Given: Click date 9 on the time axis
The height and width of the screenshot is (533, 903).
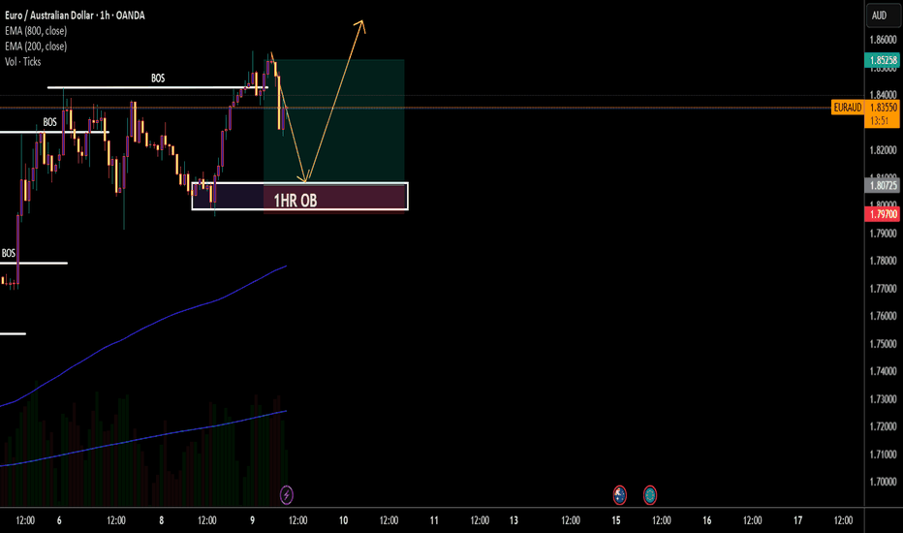Looking at the screenshot, I should pyautogui.click(x=252, y=520).
